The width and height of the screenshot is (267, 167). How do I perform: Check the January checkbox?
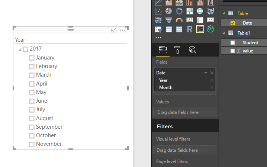pos(32,58)
